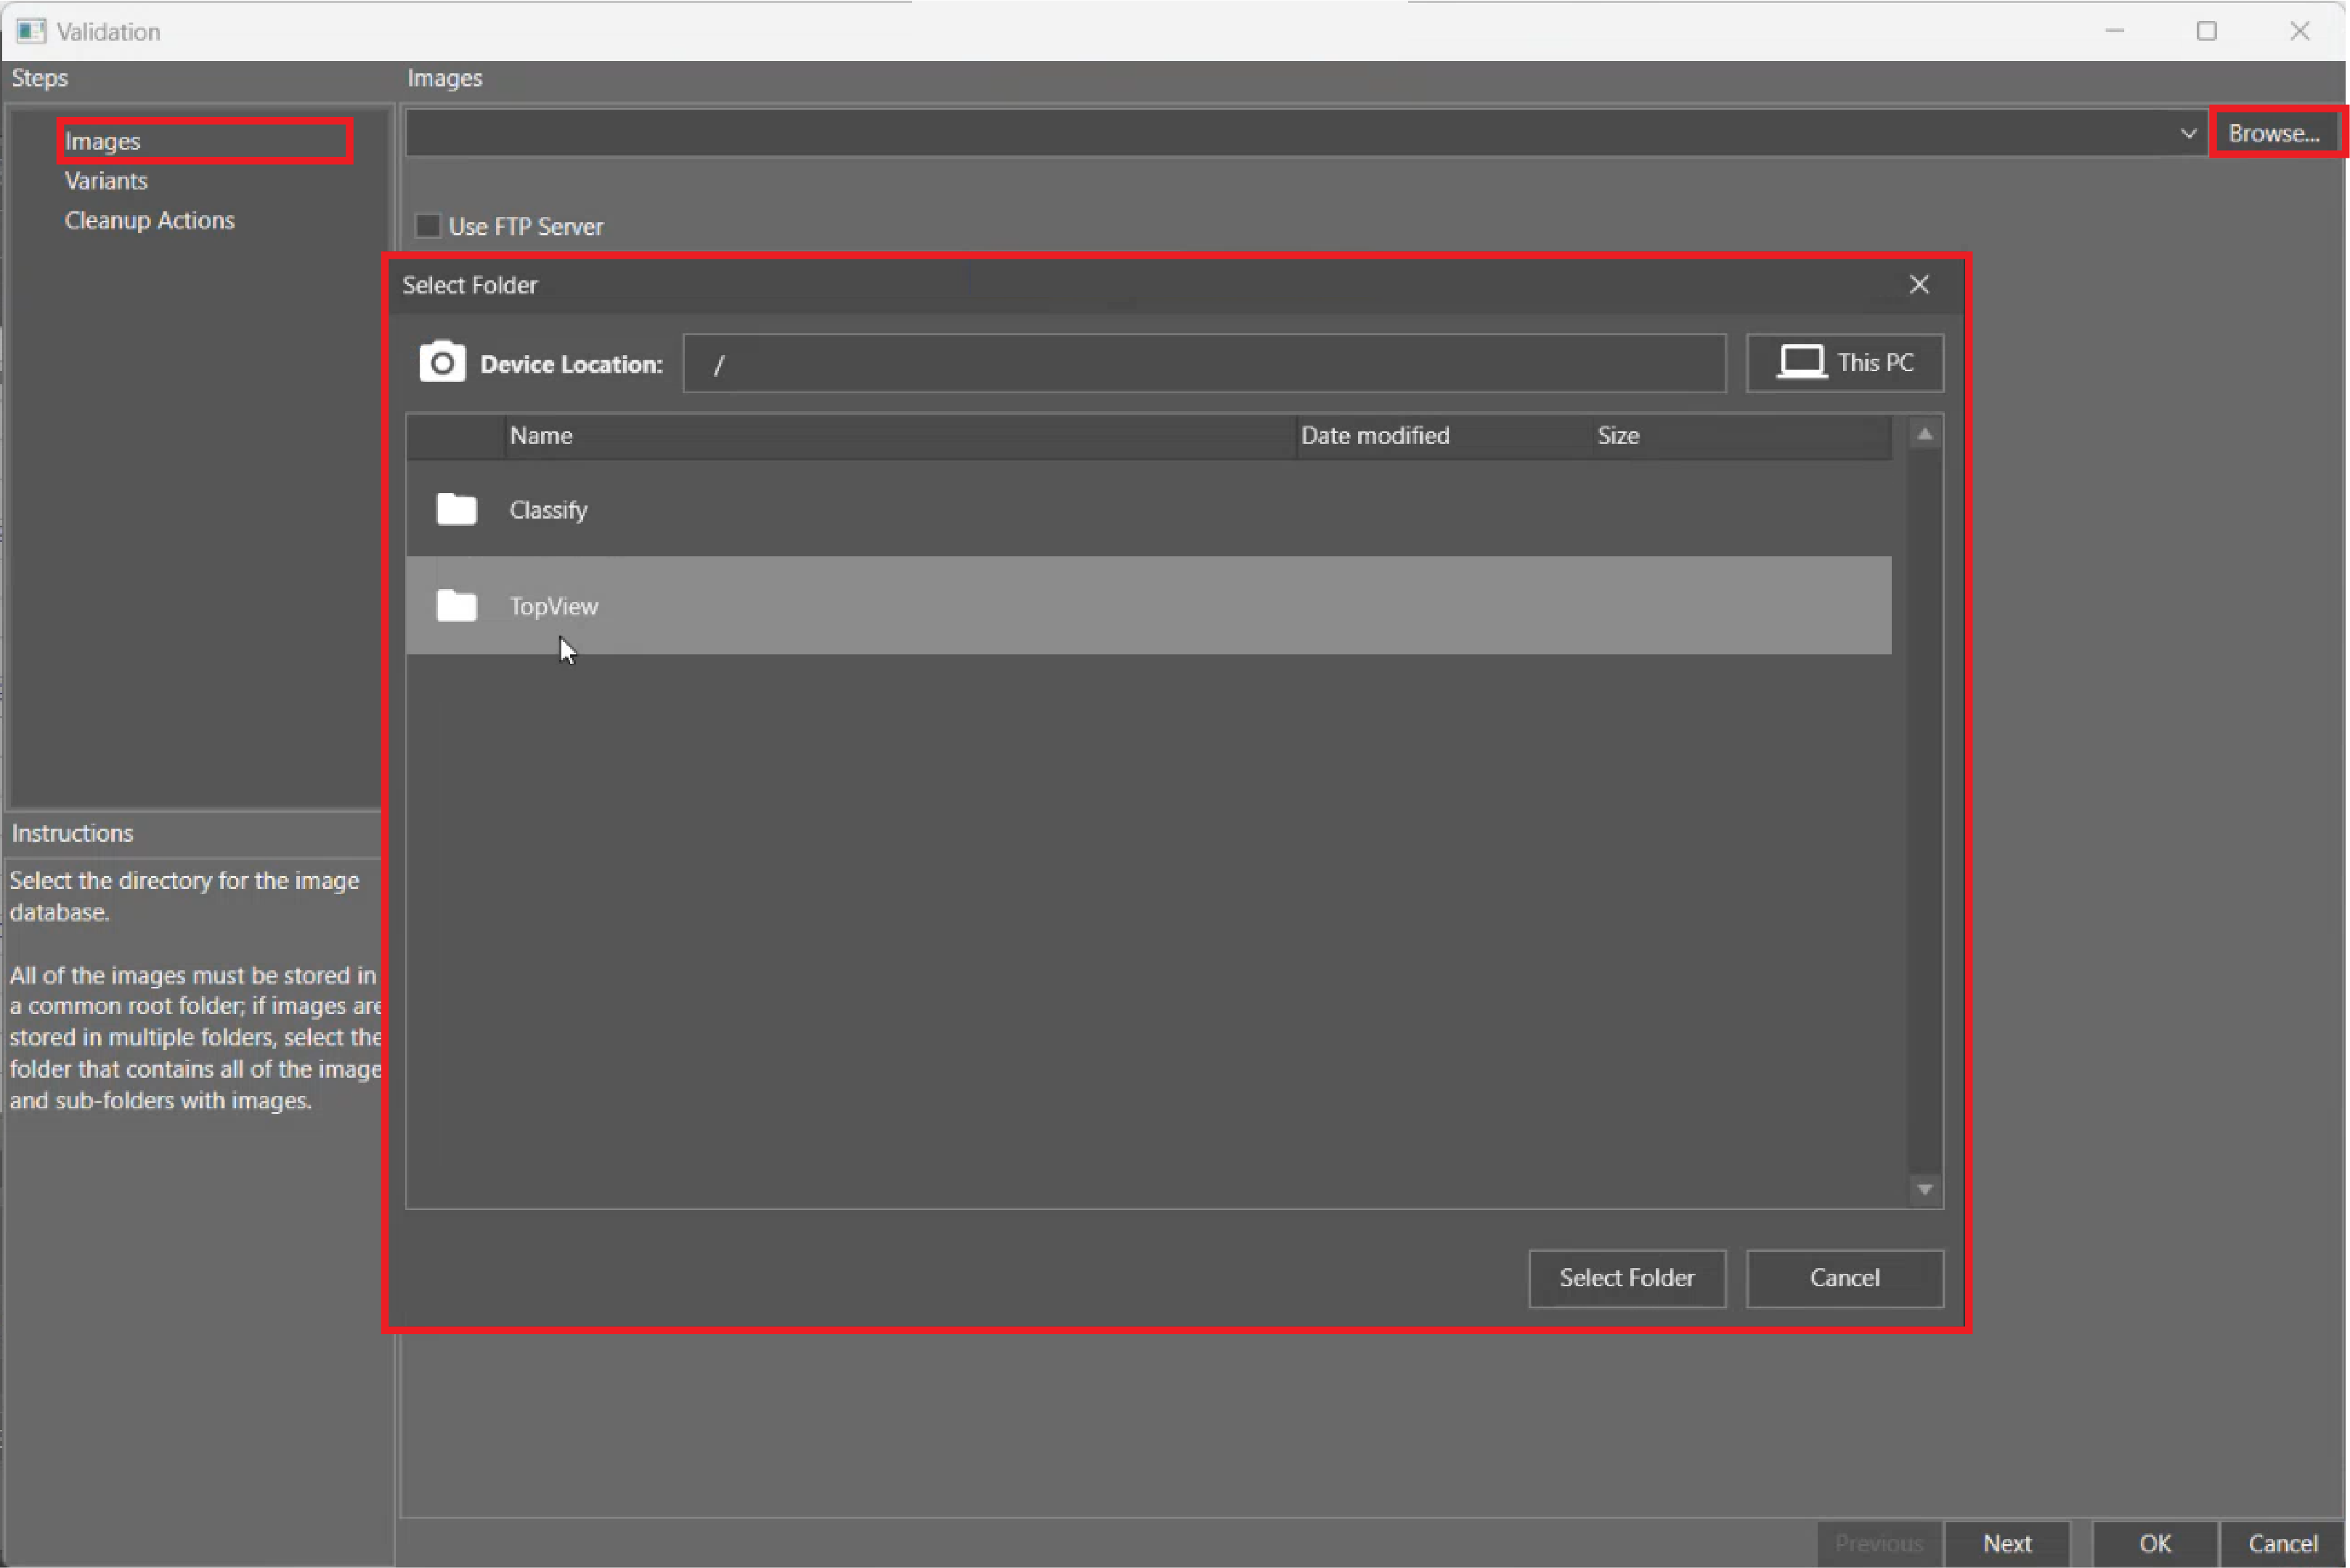Sort by Date modified column header
The image size is (2350, 1568).
tap(1374, 436)
